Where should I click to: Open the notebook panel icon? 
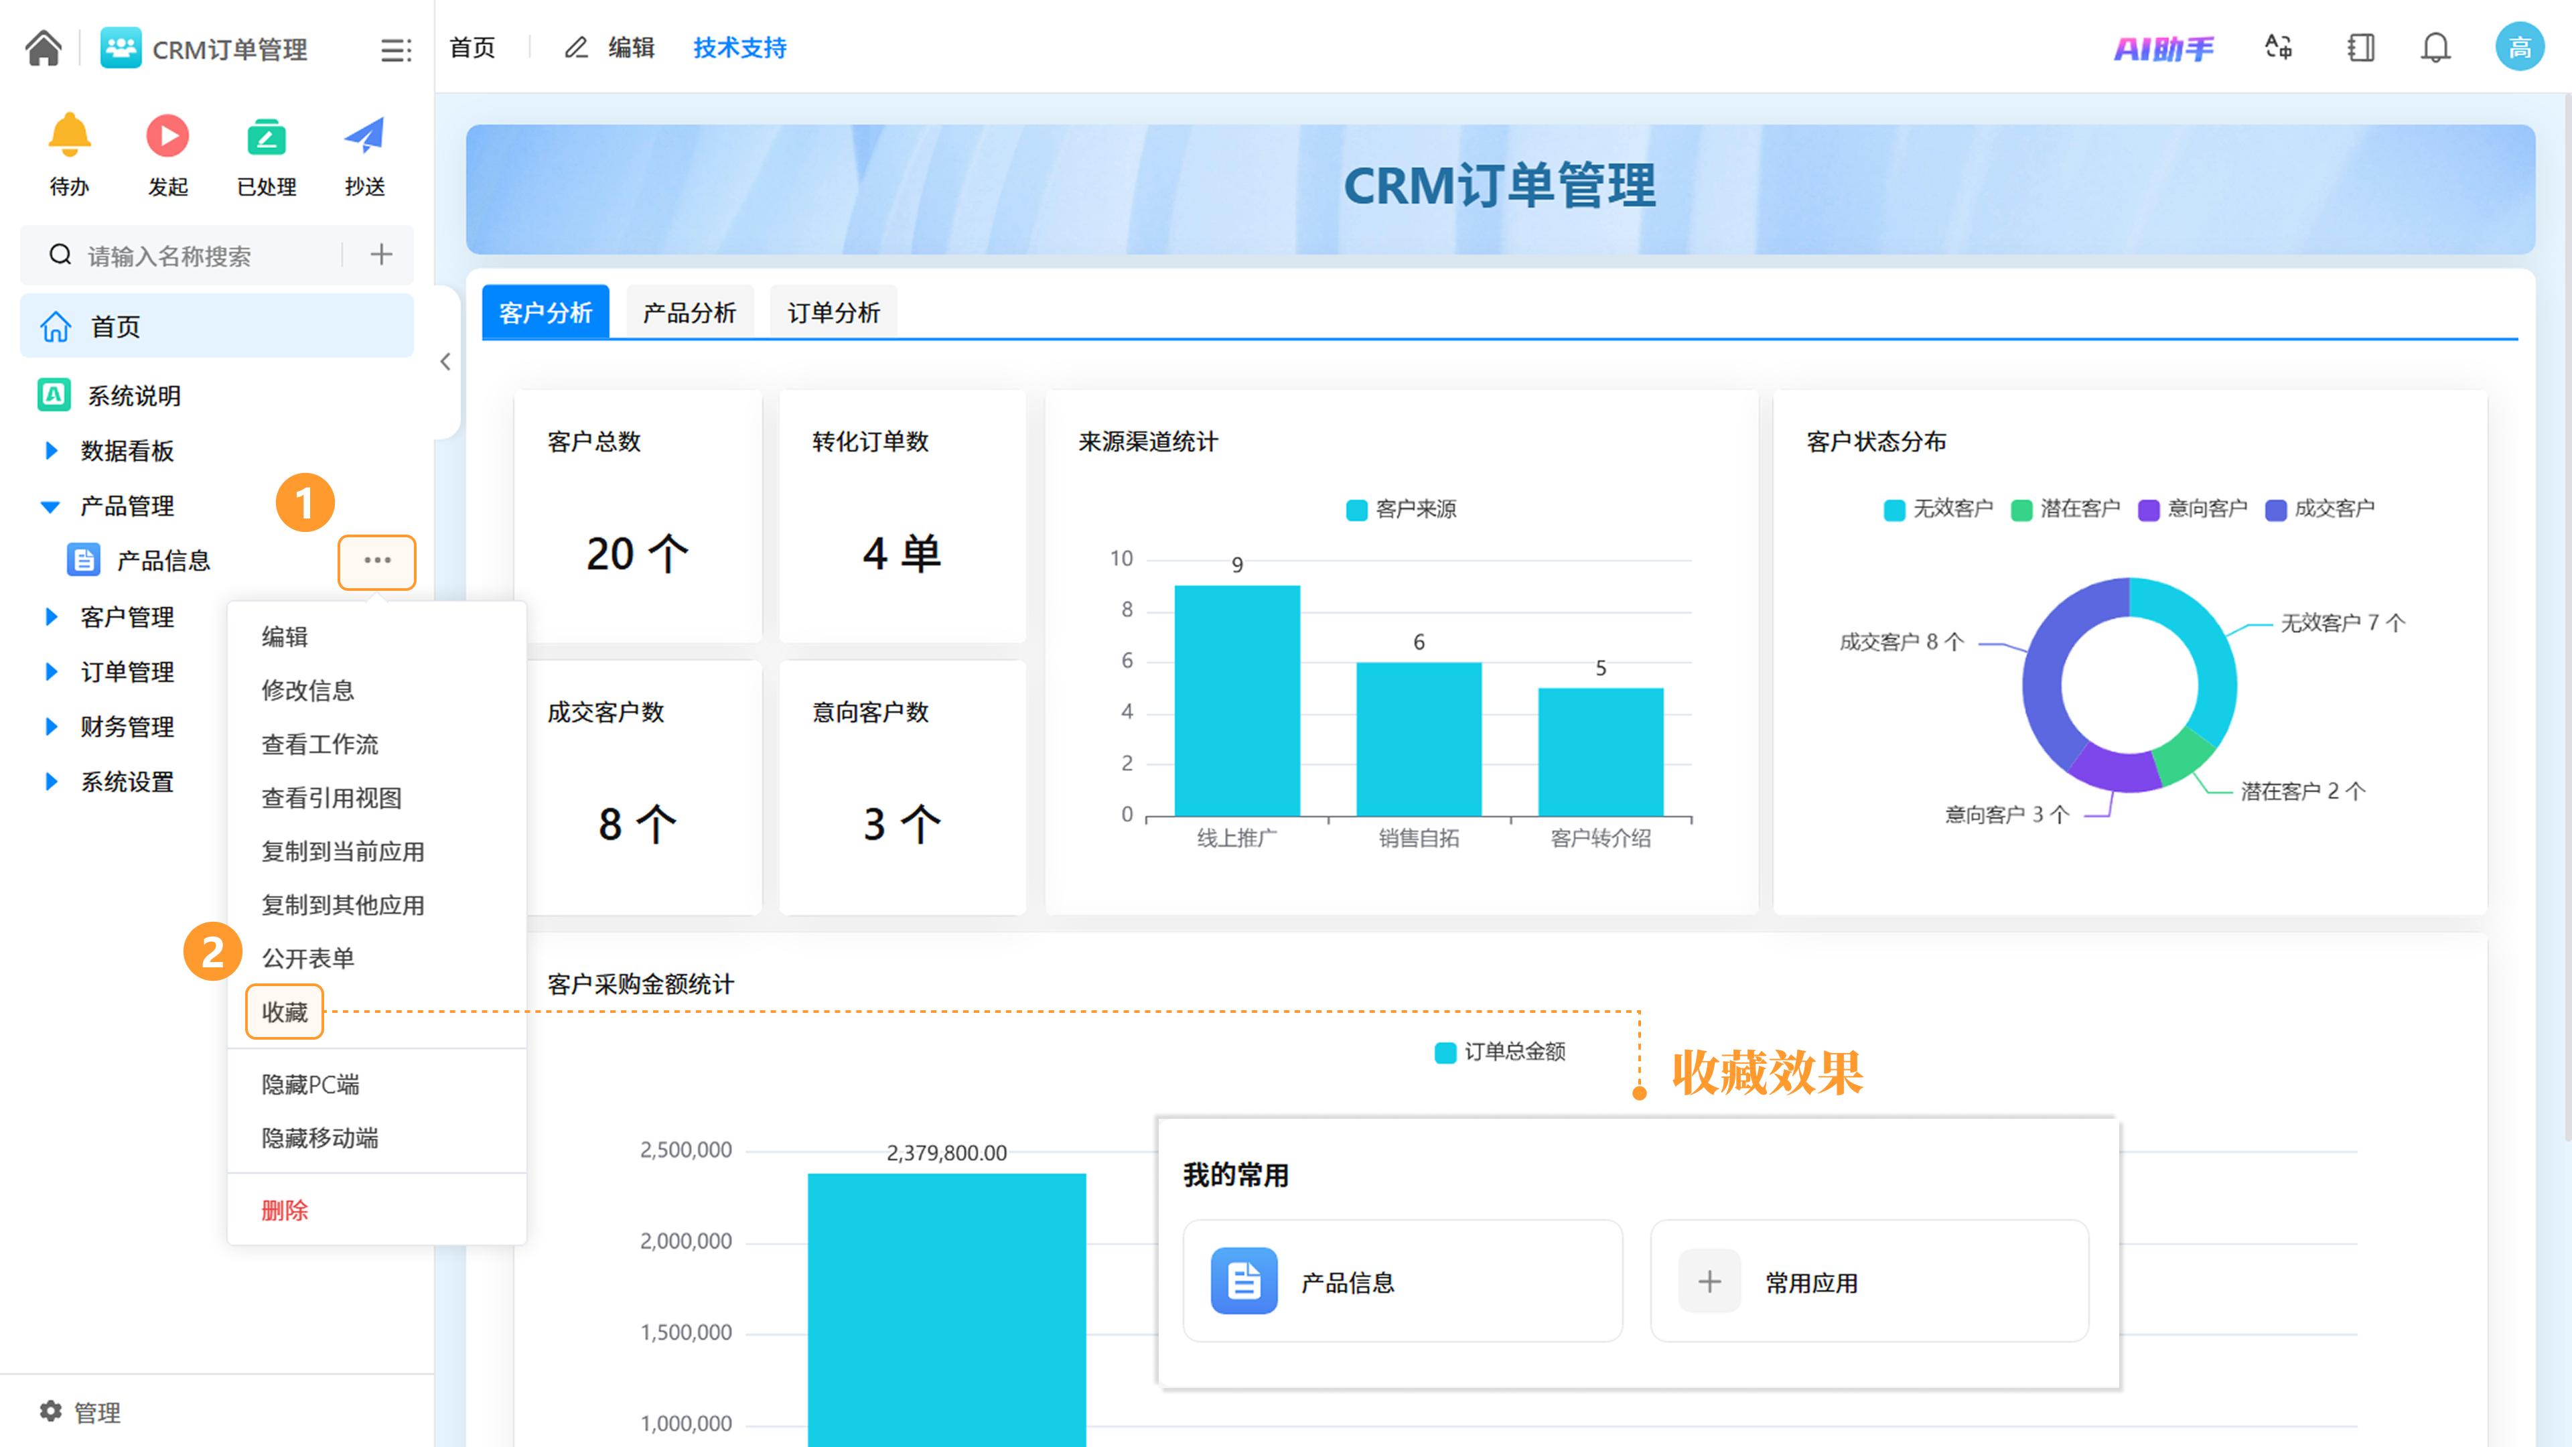point(2360,47)
